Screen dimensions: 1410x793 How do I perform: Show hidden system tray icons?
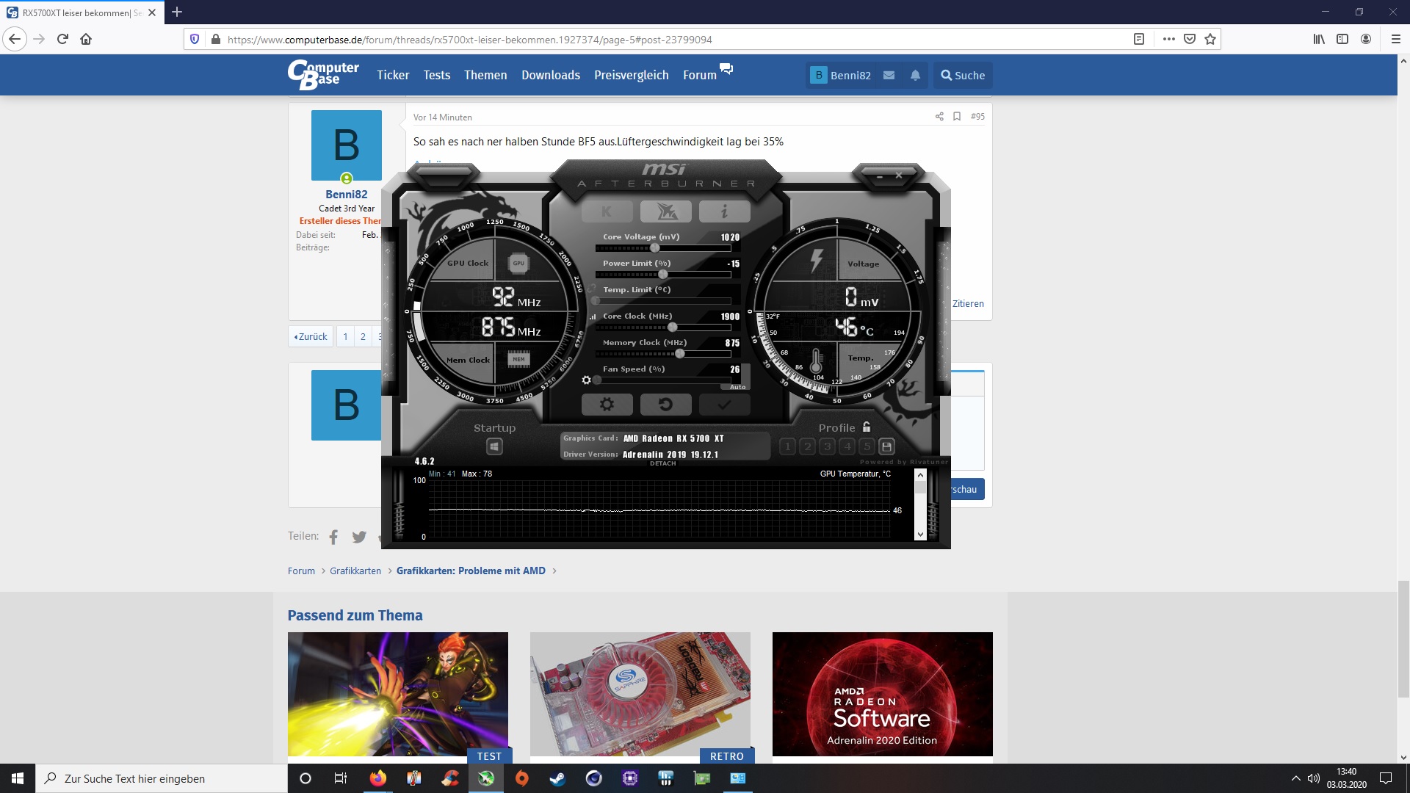point(1295,778)
